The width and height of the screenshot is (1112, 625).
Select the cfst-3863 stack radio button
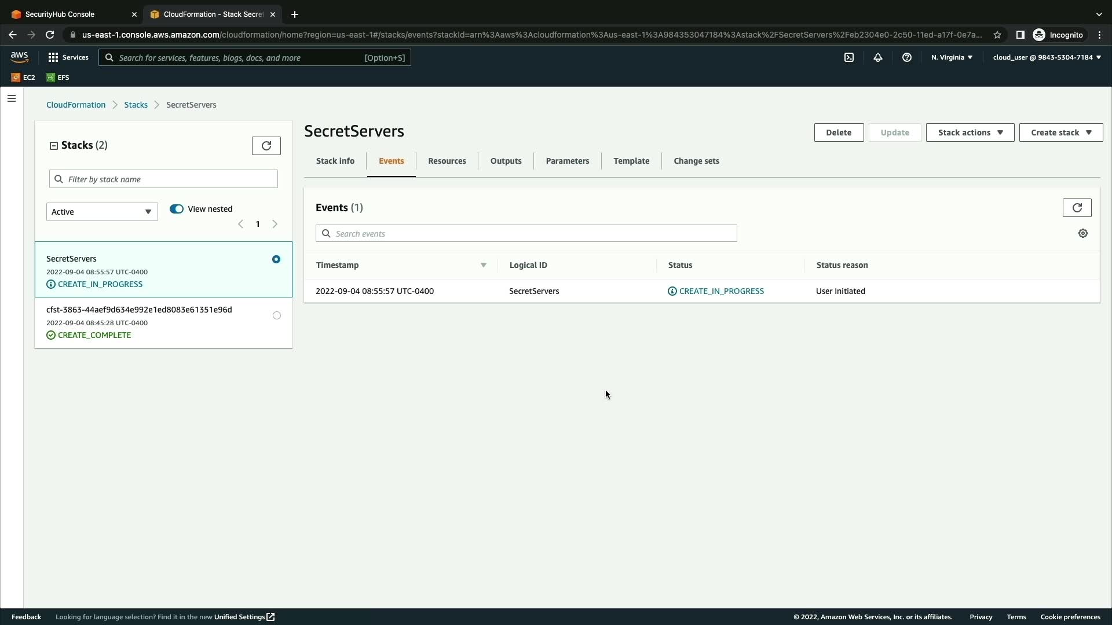pyautogui.click(x=277, y=315)
